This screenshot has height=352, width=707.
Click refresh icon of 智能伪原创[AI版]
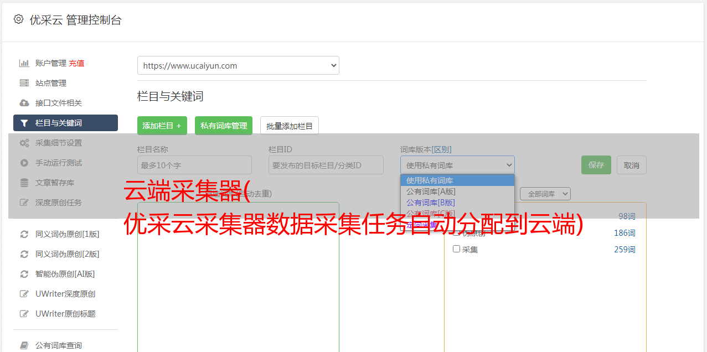point(24,274)
